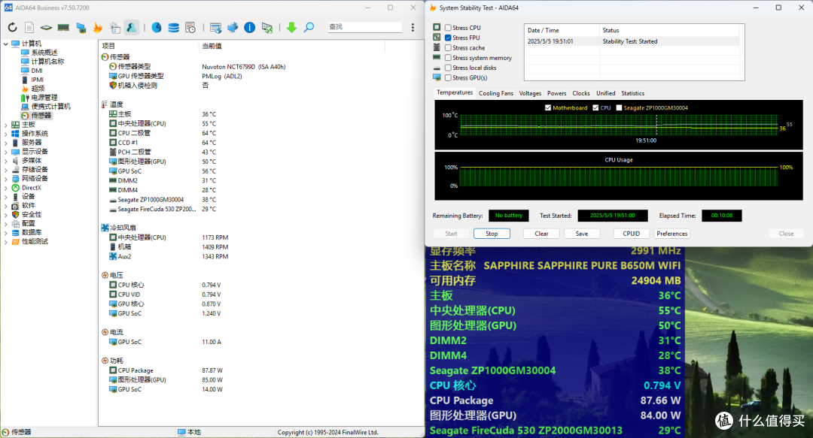Toggle Seagate ZP1000GM30004 checkbox in temperature graph
Screen dimensions: 813x438
tap(619, 107)
